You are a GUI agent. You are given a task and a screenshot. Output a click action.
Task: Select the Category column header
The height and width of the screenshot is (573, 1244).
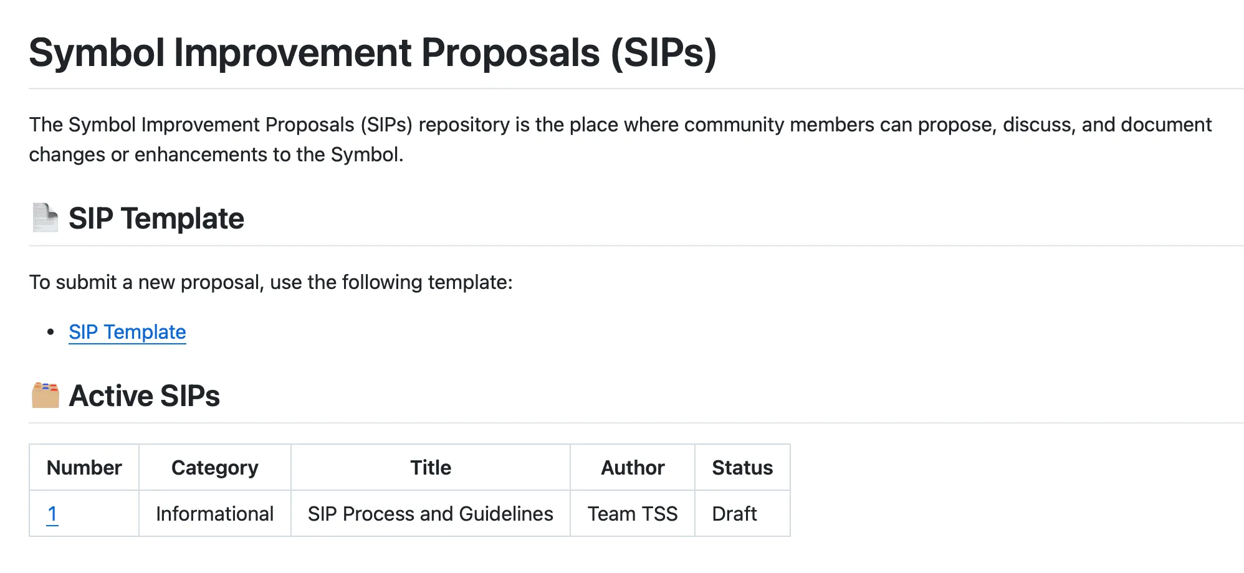pyautogui.click(x=214, y=467)
